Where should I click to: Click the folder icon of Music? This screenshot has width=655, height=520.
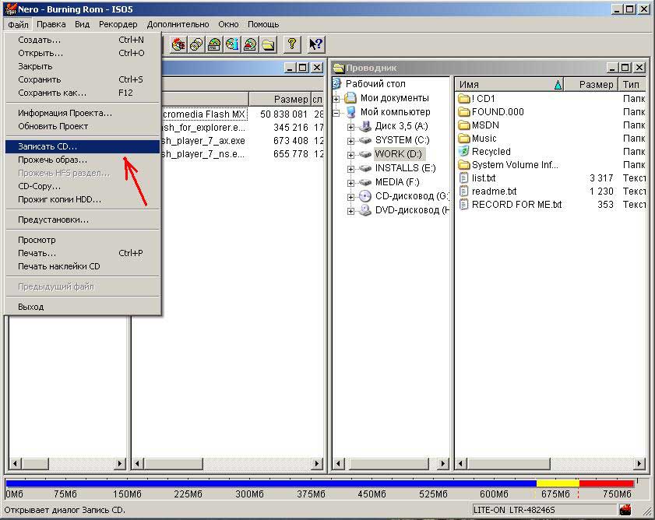point(464,139)
